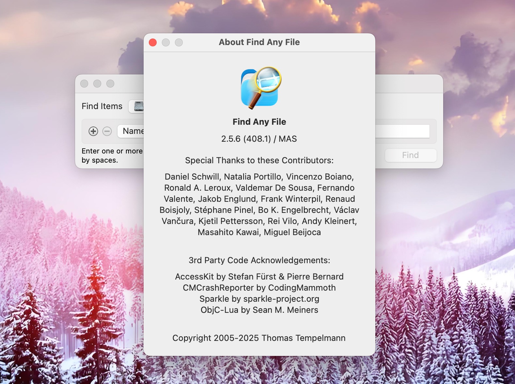The image size is (515, 384).
Task: Click Sparkle by sparkle-project.org line
Action: click(x=259, y=299)
